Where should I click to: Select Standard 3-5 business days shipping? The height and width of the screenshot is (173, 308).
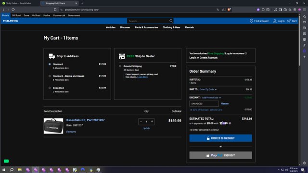point(50,64)
